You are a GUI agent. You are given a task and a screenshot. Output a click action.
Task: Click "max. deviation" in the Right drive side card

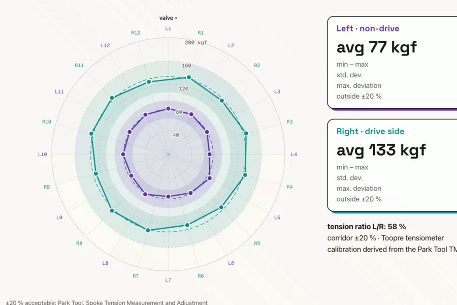(x=359, y=188)
